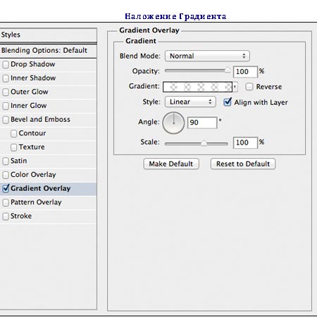Select the Texture row label

32,147
